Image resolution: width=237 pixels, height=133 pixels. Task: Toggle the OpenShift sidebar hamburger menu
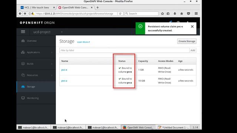23,32
